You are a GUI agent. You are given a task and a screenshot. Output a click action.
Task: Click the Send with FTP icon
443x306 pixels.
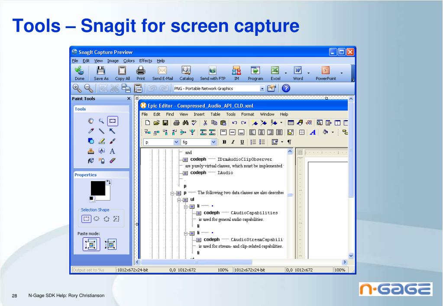click(x=213, y=70)
